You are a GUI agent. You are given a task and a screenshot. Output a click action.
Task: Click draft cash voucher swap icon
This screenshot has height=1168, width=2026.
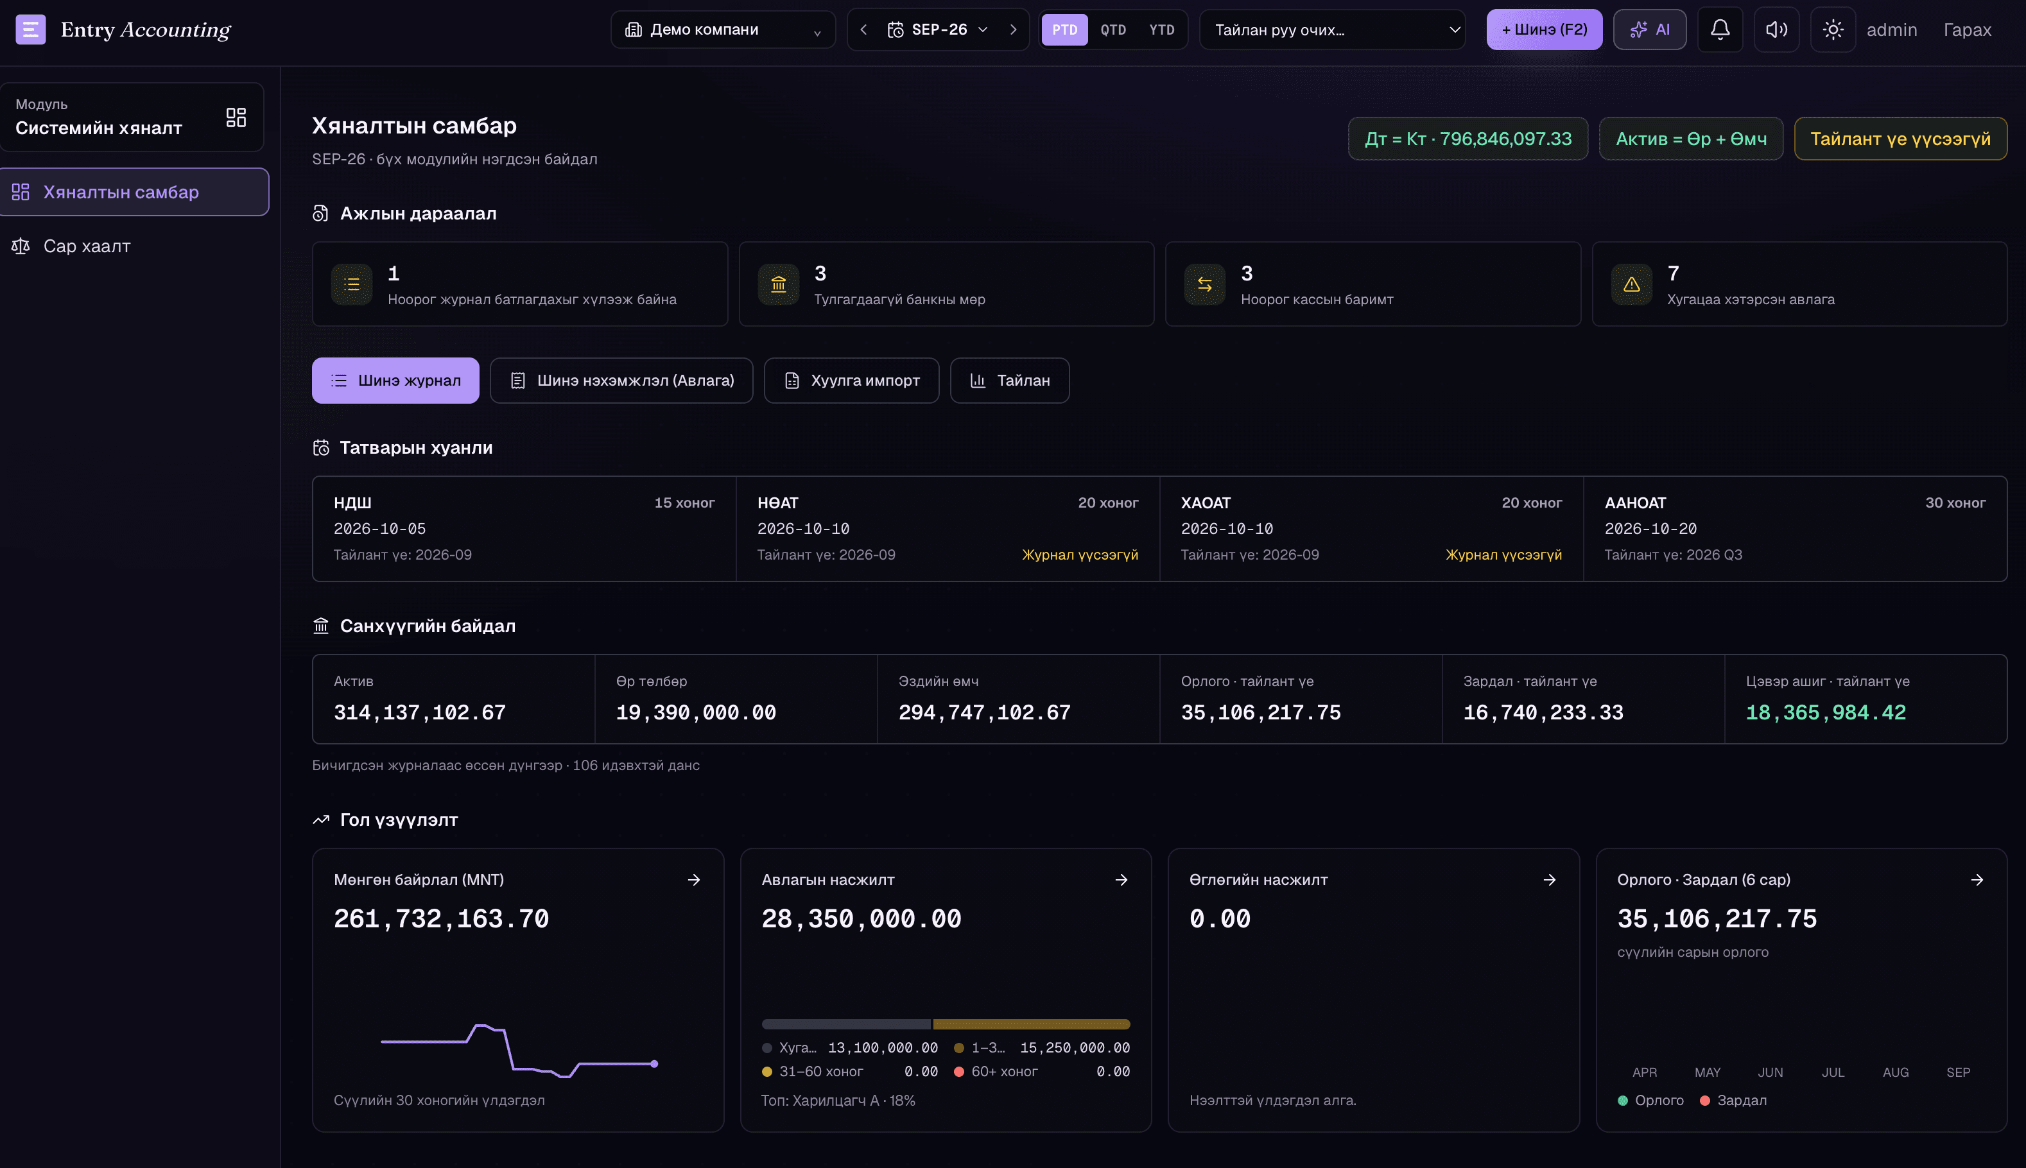tap(1205, 285)
